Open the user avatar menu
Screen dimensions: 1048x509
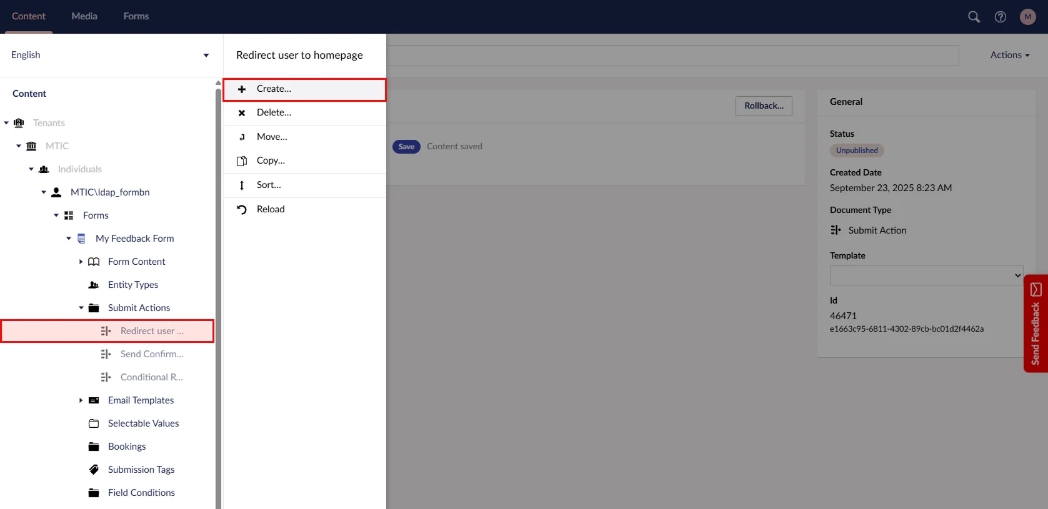pyautogui.click(x=1027, y=17)
